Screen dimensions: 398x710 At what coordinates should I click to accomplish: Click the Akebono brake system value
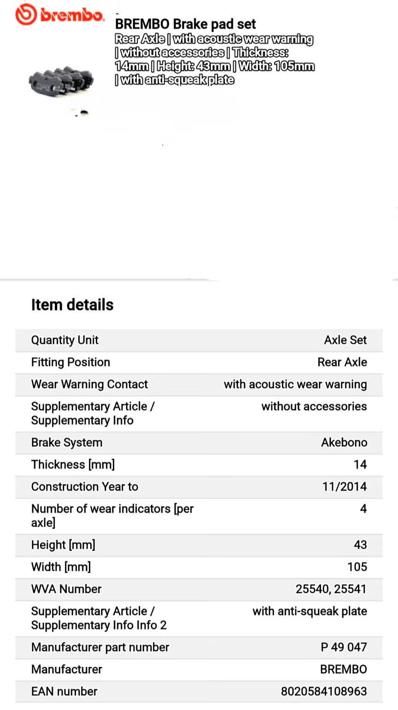tap(344, 442)
